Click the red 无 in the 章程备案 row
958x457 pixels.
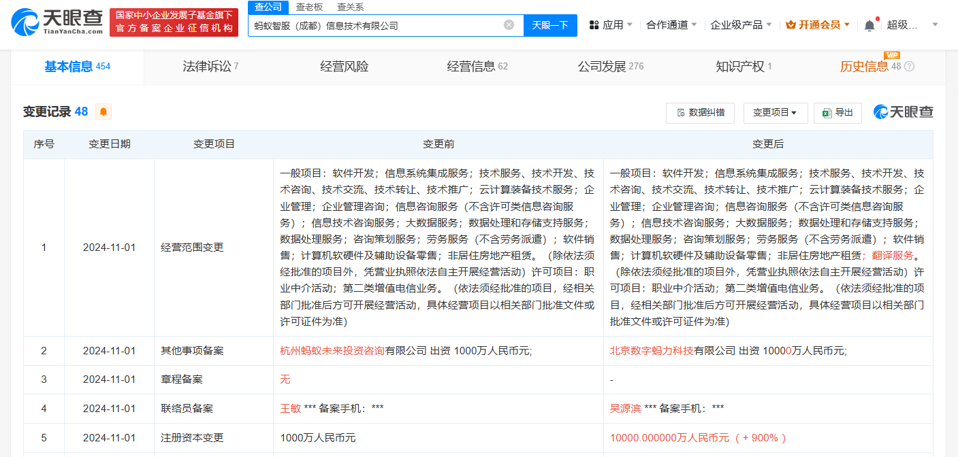[285, 379]
